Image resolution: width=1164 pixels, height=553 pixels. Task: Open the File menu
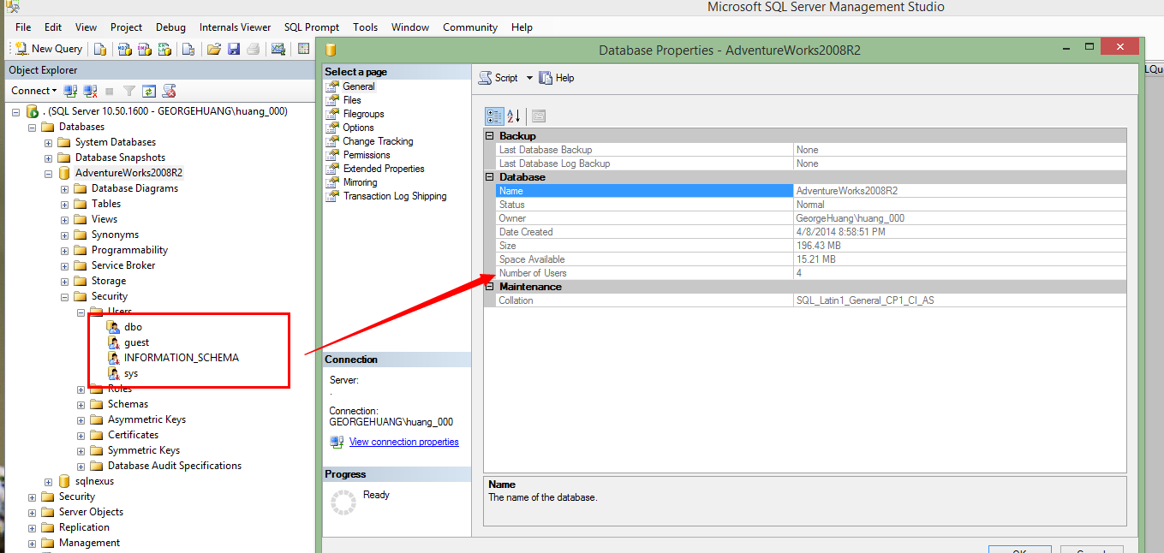(x=23, y=27)
